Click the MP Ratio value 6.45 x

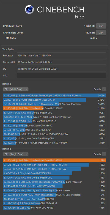(x=94, y=38)
